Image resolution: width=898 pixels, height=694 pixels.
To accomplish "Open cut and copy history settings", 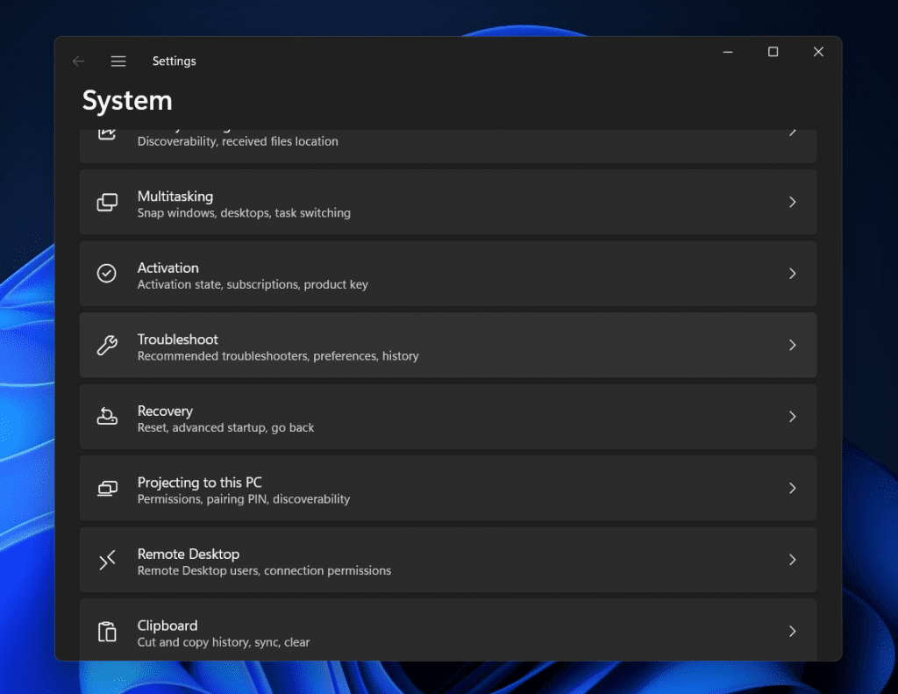I will pyautogui.click(x=448, y=631).
